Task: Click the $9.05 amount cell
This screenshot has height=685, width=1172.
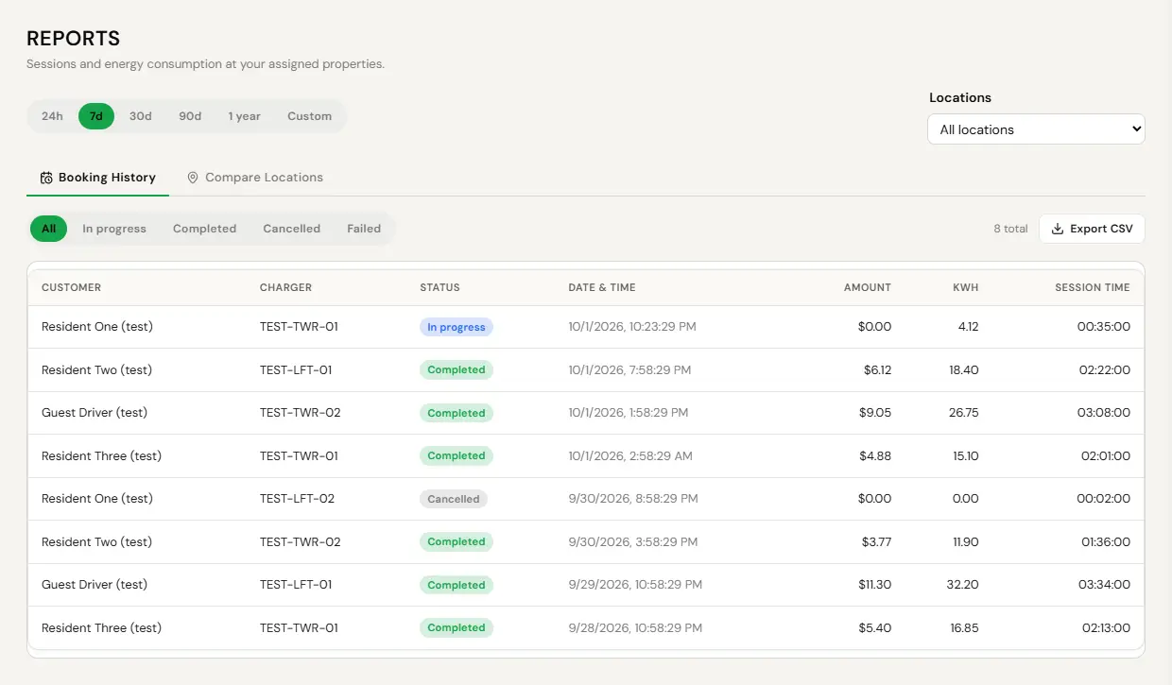Action: tap(876, 413)
